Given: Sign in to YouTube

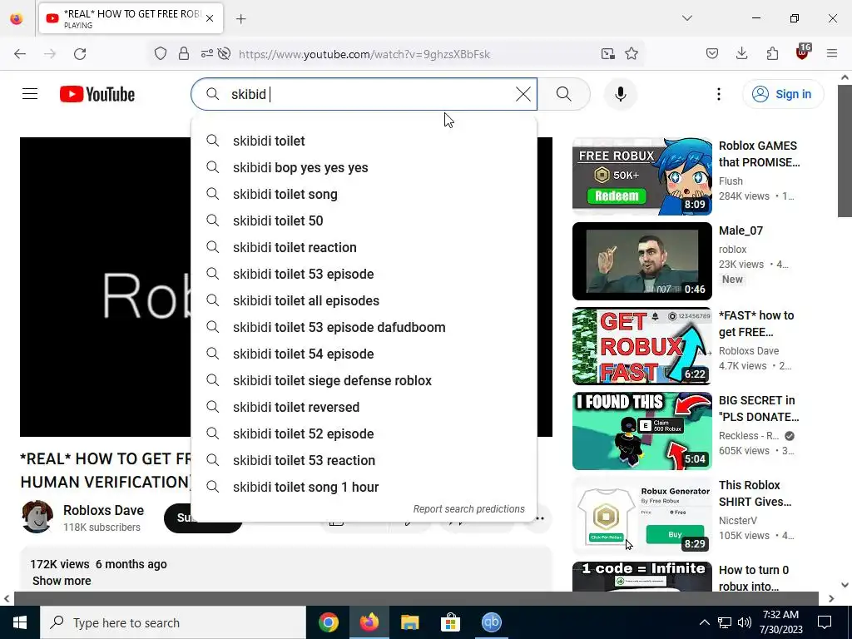Looking at the screenshot, I should (x=783, y=94).
